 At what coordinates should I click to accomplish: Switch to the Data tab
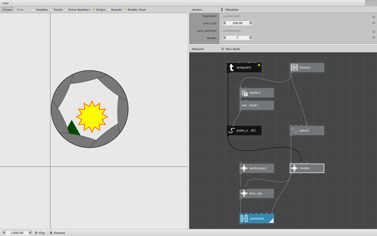tap(20, 9)
